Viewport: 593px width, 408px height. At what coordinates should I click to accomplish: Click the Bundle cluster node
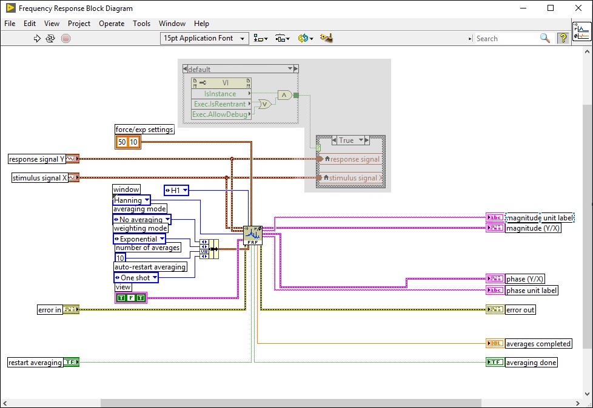(209, 248)
